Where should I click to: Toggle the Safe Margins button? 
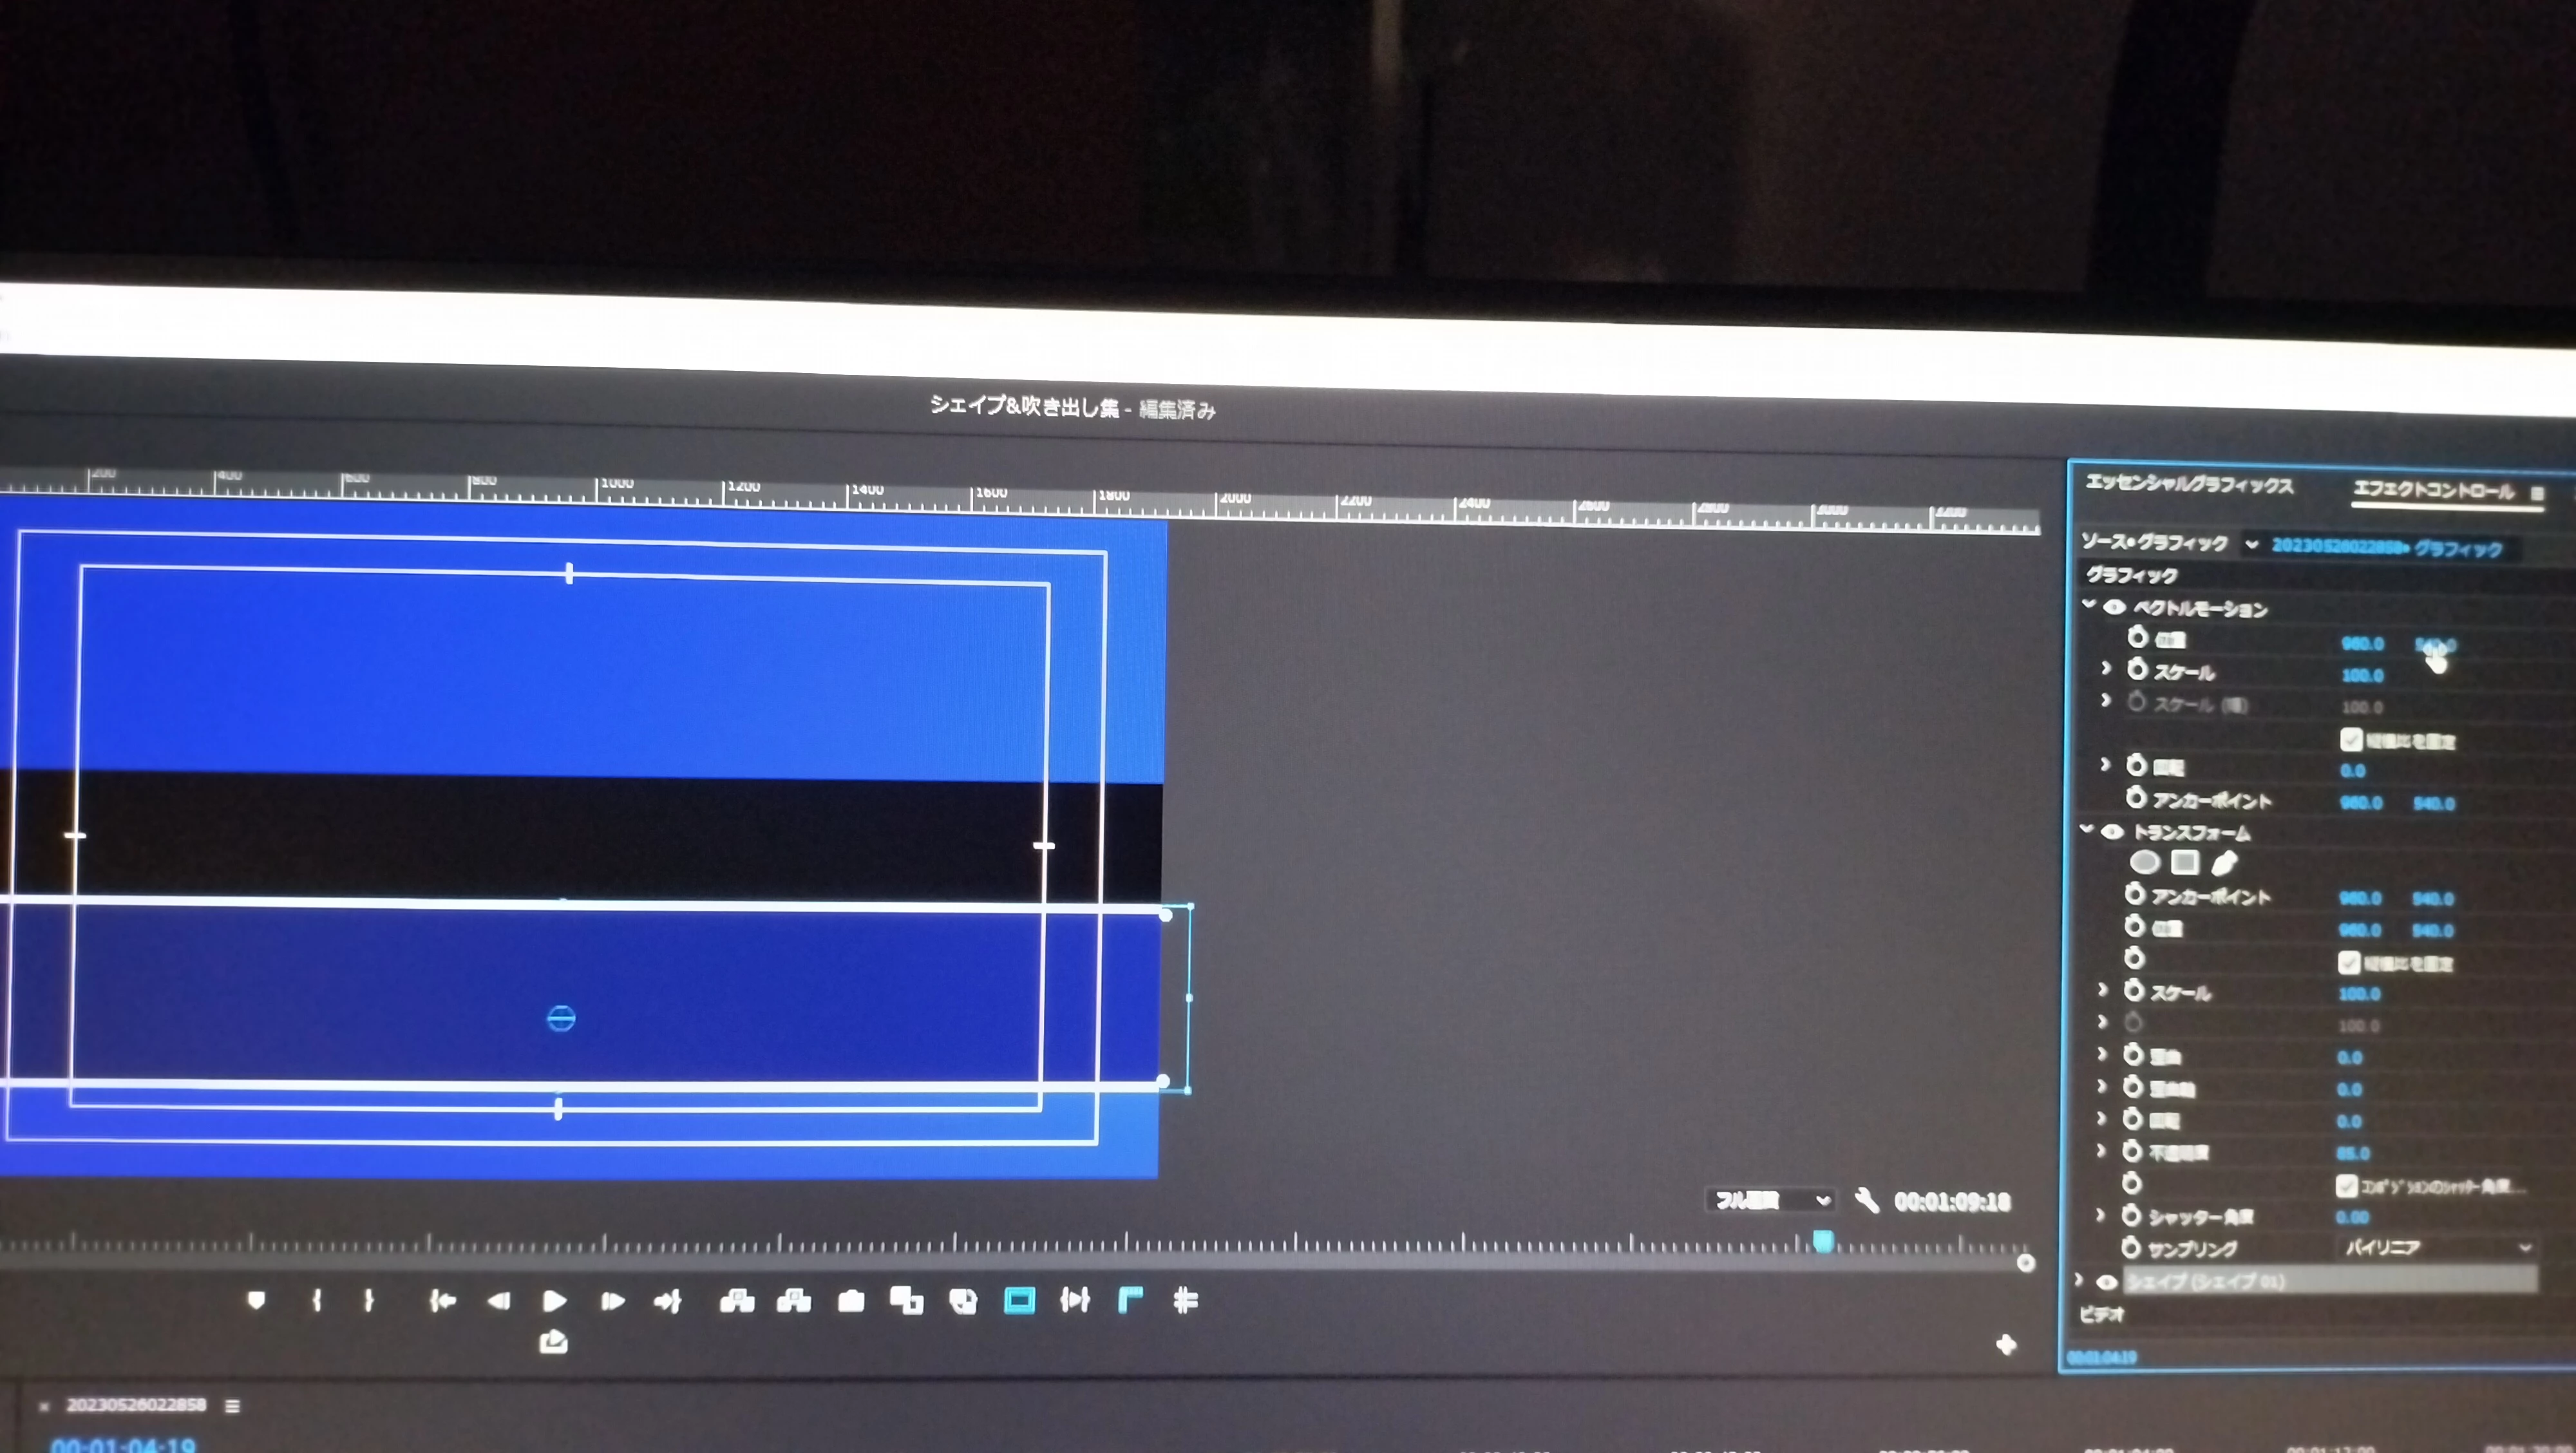(1019, 1300)
